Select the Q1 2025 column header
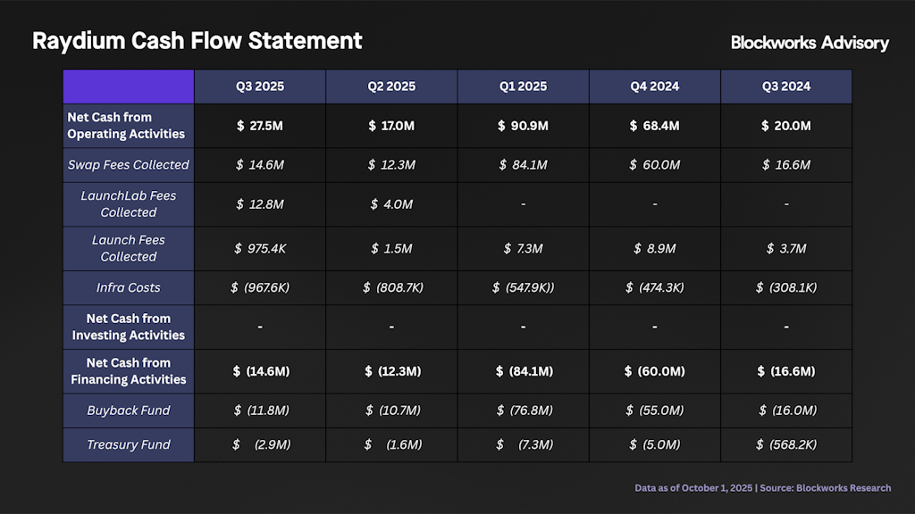The width and height of the screenshot is (915, 514). click(x=523, y=87)
